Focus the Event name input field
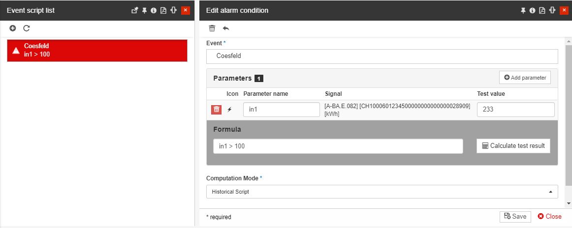Viewport: 572px width, 228px height. [381, 56]
